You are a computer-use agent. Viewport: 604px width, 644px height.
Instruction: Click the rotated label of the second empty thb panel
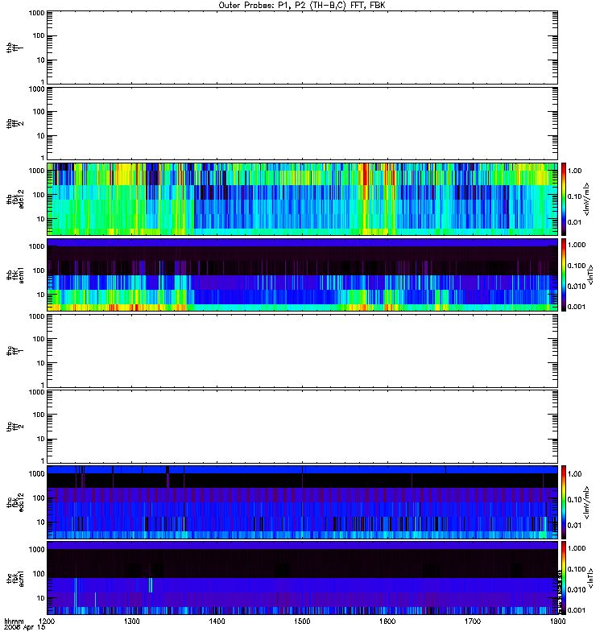[x=15, y=124]
